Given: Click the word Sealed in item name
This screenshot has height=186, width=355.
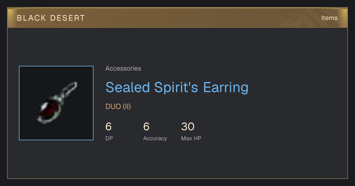Looking at the screenshot, I should pos(128,87).
